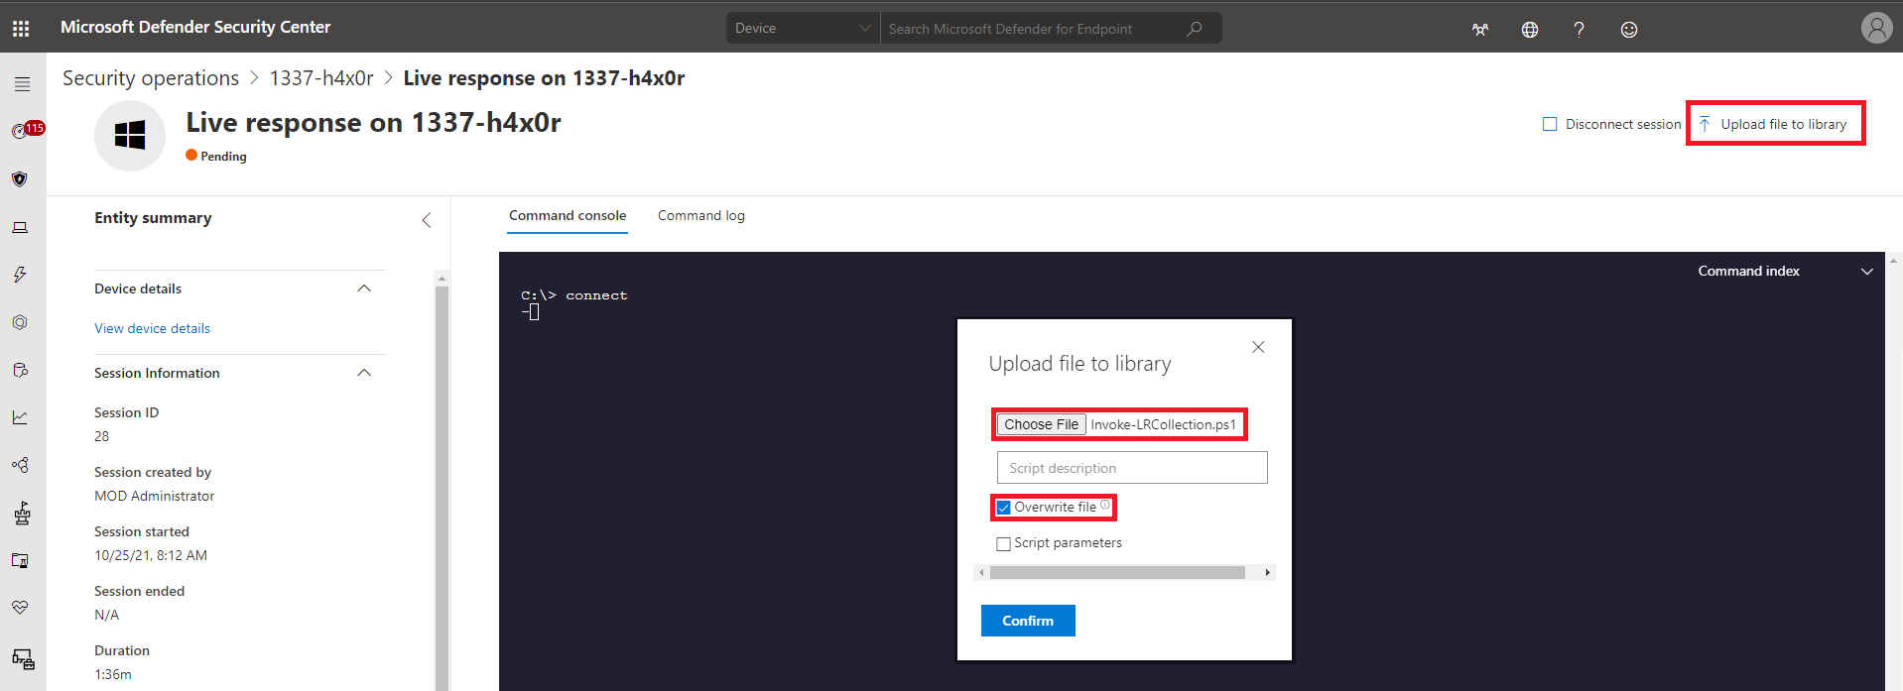Open the smiley feedback icon
The width and height of the screenshot is (1903, 691).
click(x=1628, y=30)
